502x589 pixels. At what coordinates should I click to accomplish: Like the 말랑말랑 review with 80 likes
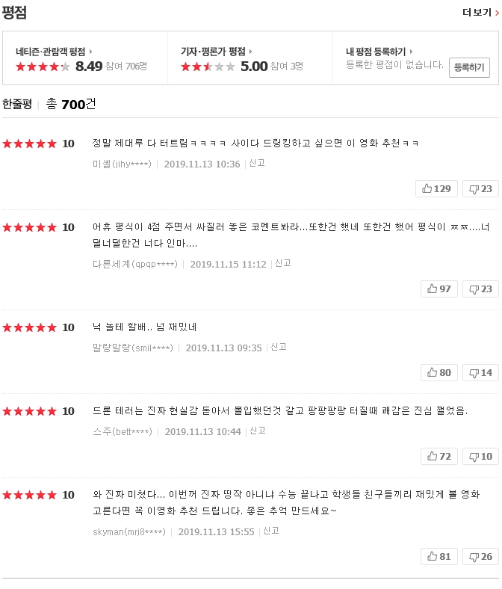(439, 372)
